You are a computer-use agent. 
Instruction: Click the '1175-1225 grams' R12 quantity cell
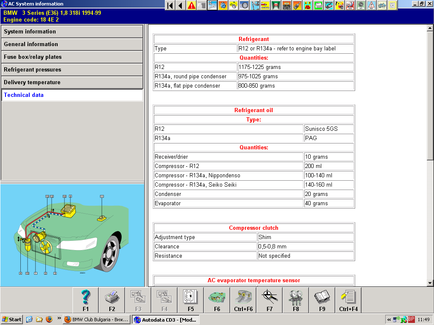(295, 67)
